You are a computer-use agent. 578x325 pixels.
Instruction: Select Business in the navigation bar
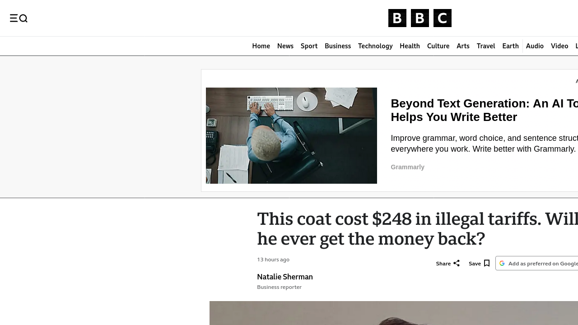click(x=338, y=46)
